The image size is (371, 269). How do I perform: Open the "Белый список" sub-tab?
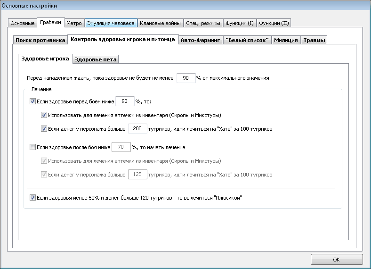tap(247, 40)
